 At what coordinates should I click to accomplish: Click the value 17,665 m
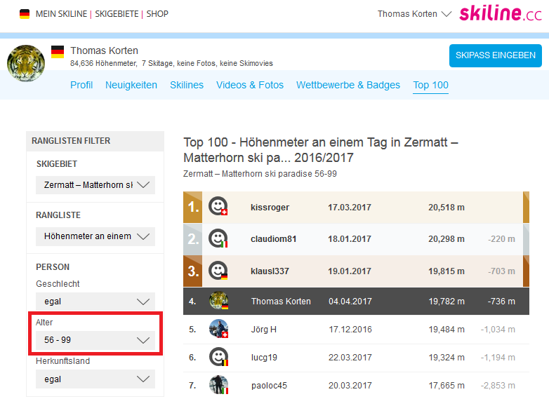click(x=447, y=386)
